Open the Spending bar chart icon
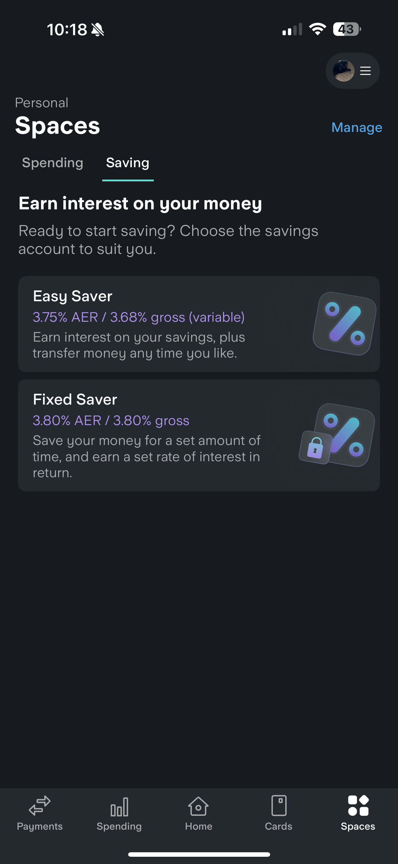This screenshot has width=398, height=864. click(x=119, y=806)
